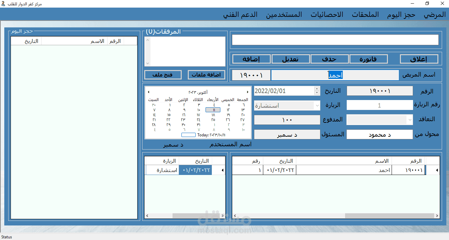
Task: Expand the الزيارة dropdown showing استشارة
Action: point(317,106)
